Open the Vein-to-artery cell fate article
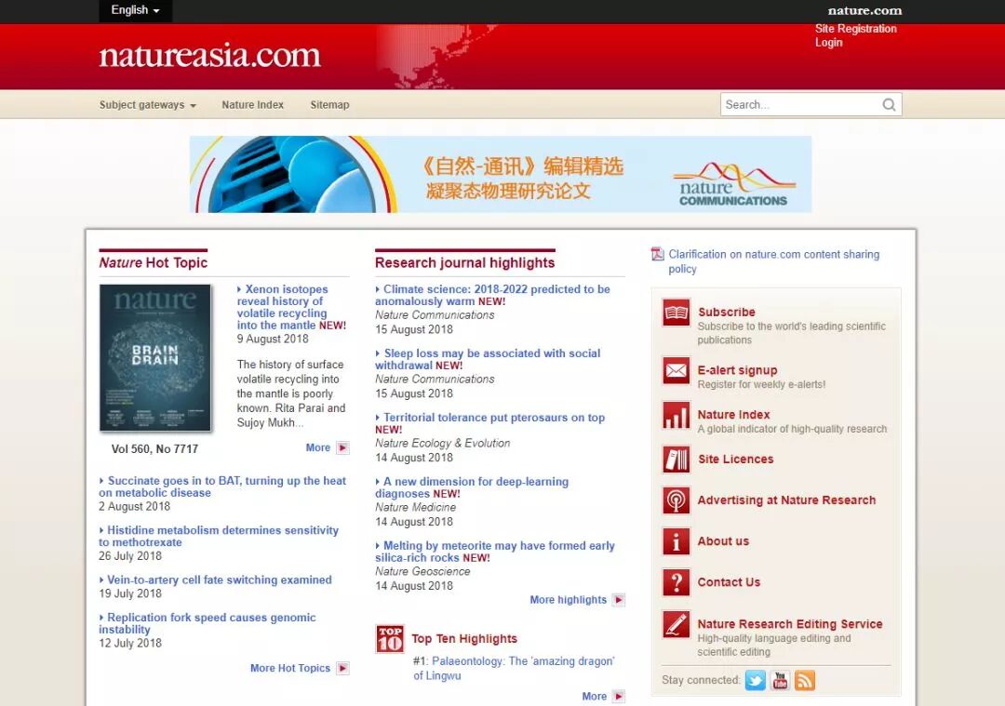1005x706 pixels. (215, 579)
